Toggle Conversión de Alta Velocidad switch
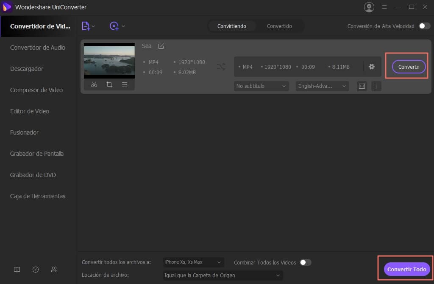This screenshot has width=434, height=284. tap(425, 26)
